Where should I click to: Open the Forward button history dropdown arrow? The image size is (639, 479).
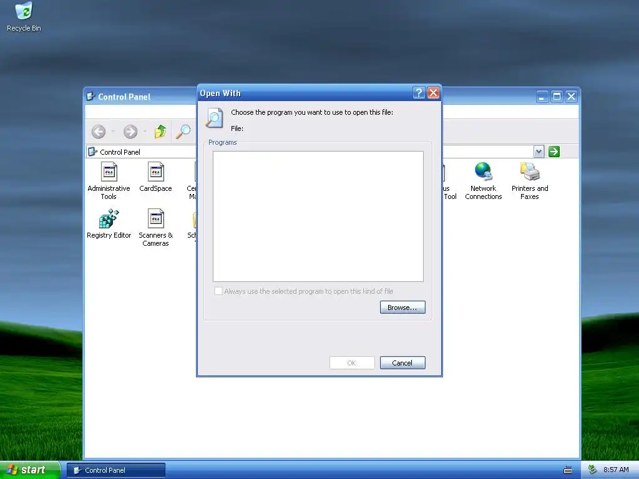(145, 132)
